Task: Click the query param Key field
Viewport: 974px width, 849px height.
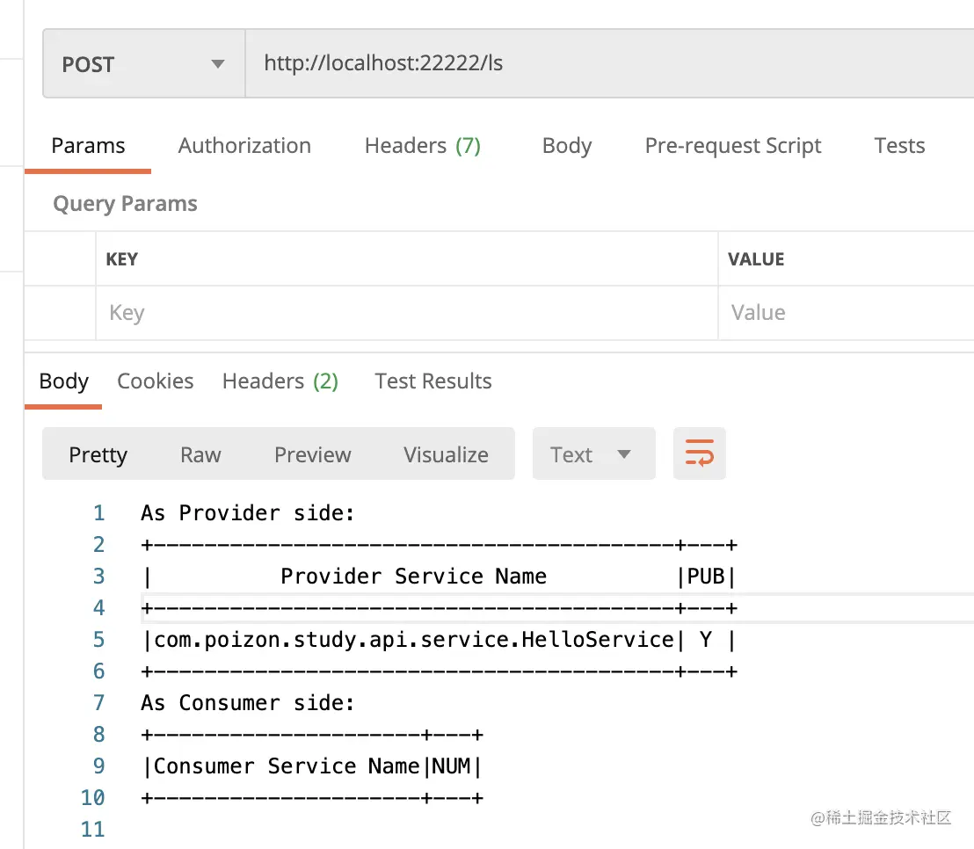Action: 404,313
